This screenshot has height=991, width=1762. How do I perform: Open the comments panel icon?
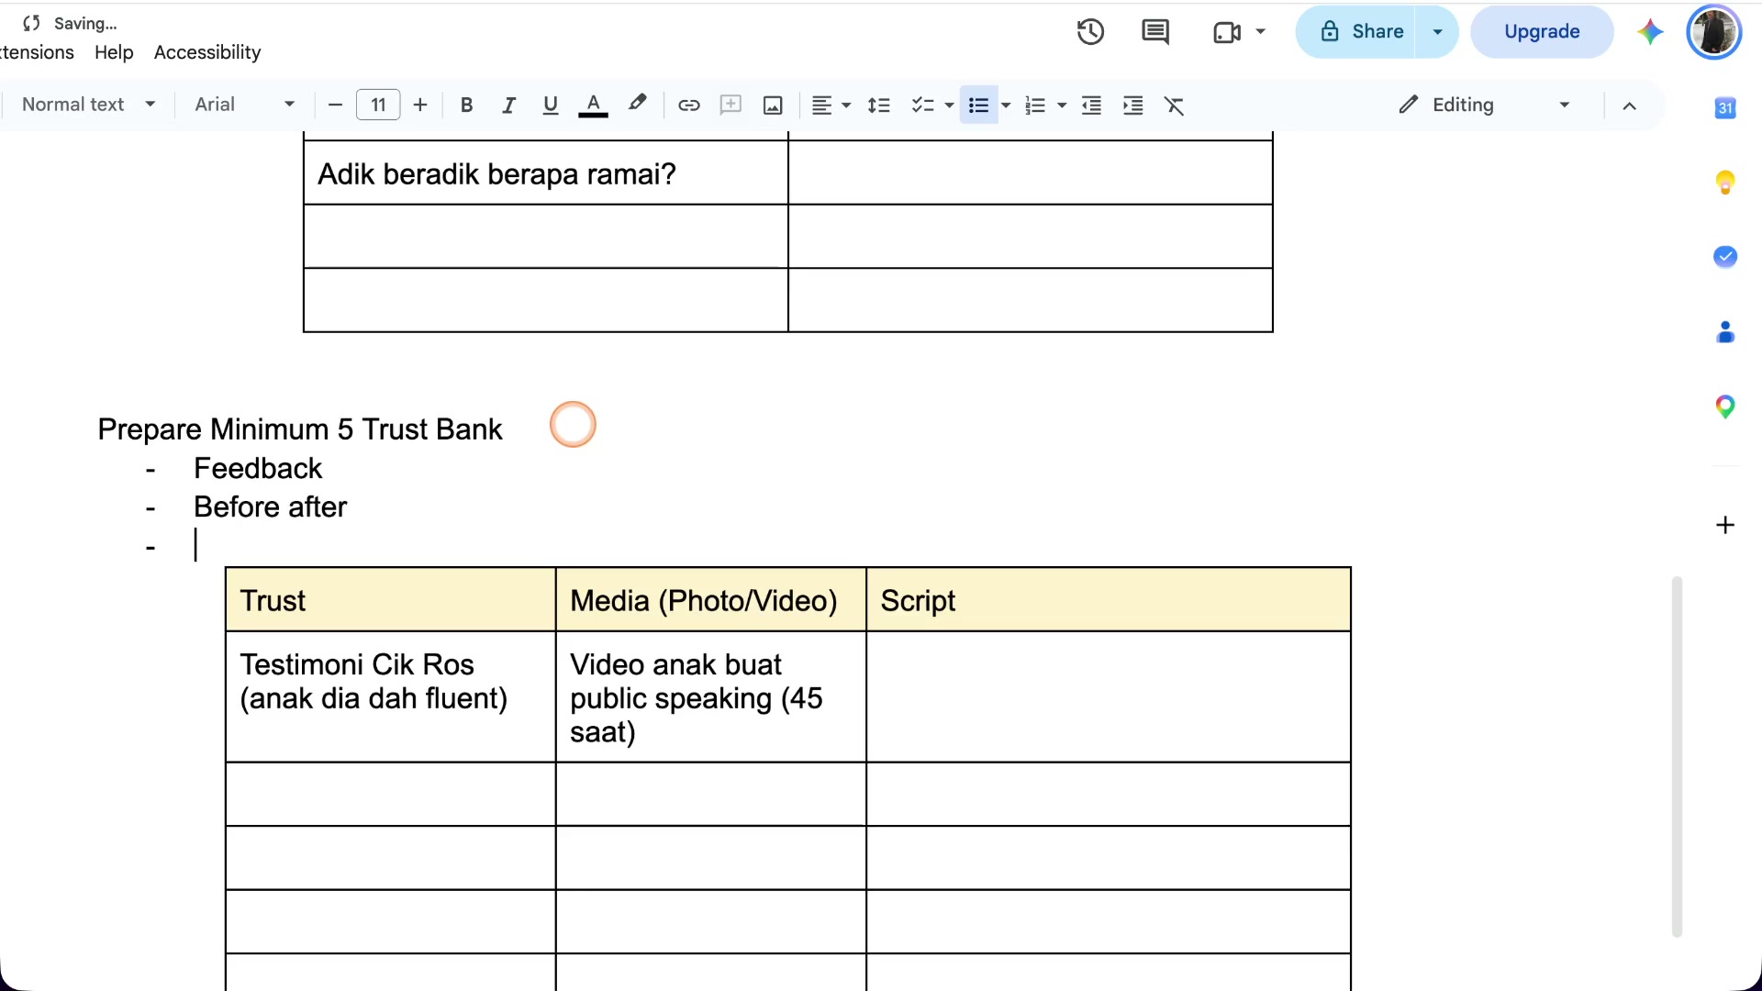(x=1155, y=32)
